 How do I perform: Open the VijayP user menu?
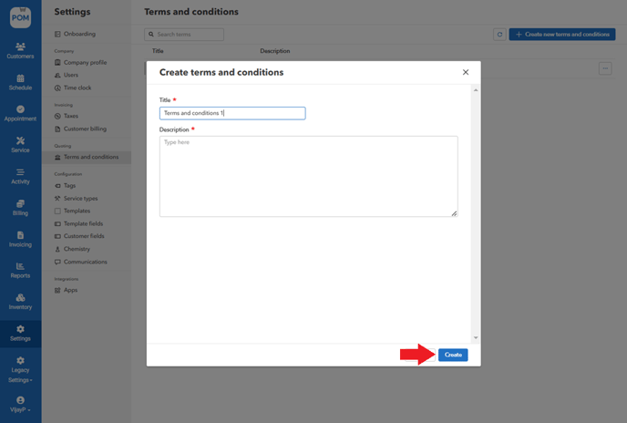click(x=20, y=404)
